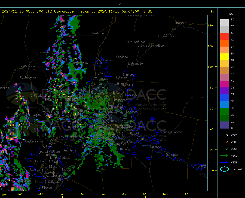Click the 'current' legend label
245x198 pixels.
(237, 169)
